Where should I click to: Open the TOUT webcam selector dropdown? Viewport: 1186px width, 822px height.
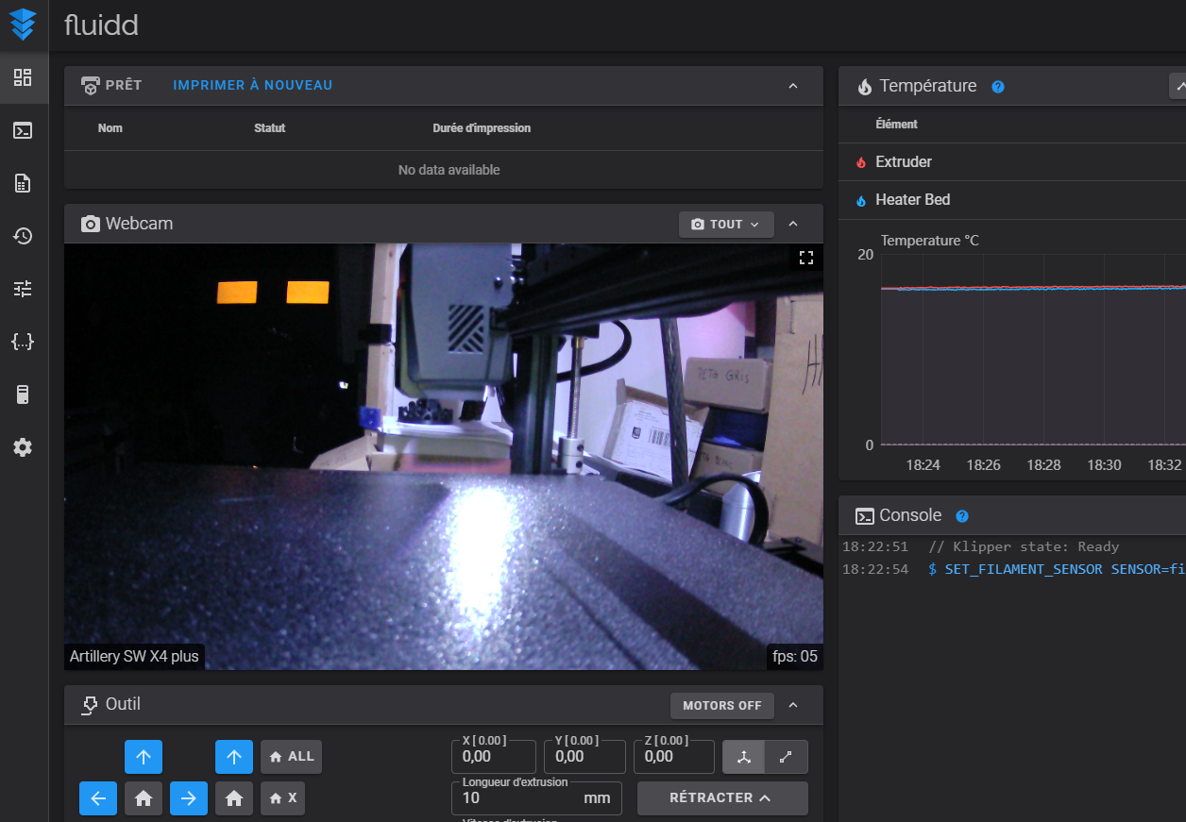(725, 225)
